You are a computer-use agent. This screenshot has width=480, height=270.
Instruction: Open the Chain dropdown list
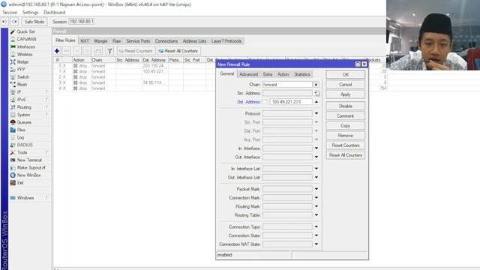(x=316, y=85)
